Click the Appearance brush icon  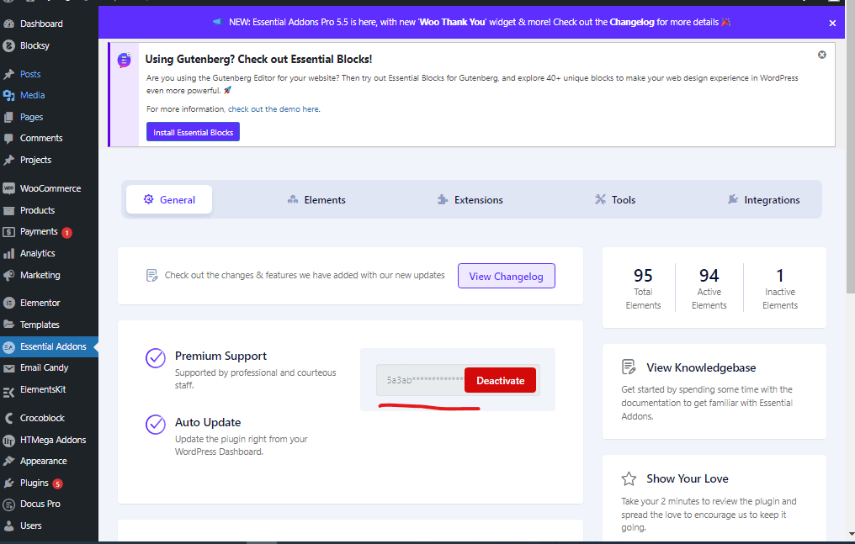[x=8, y=462]
